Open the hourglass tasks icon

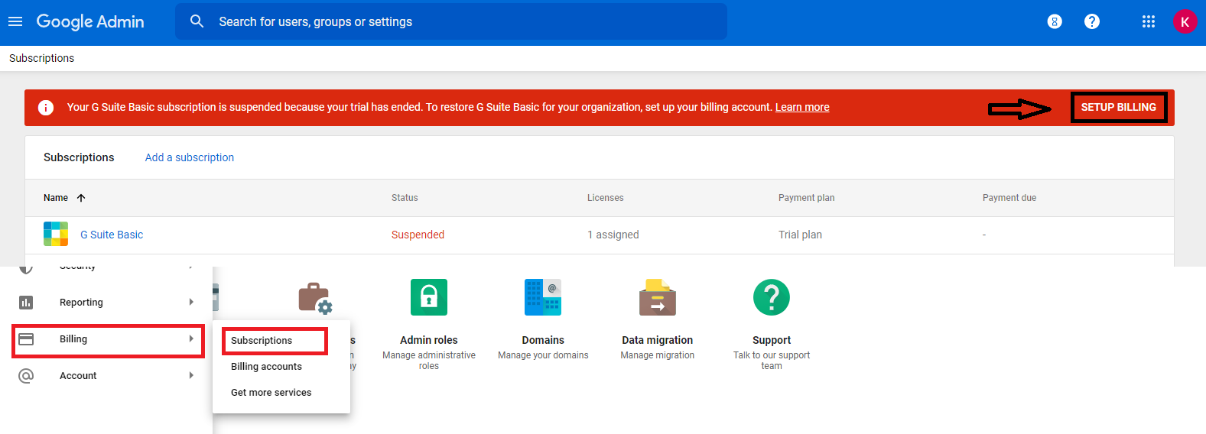pos(1055,21)
